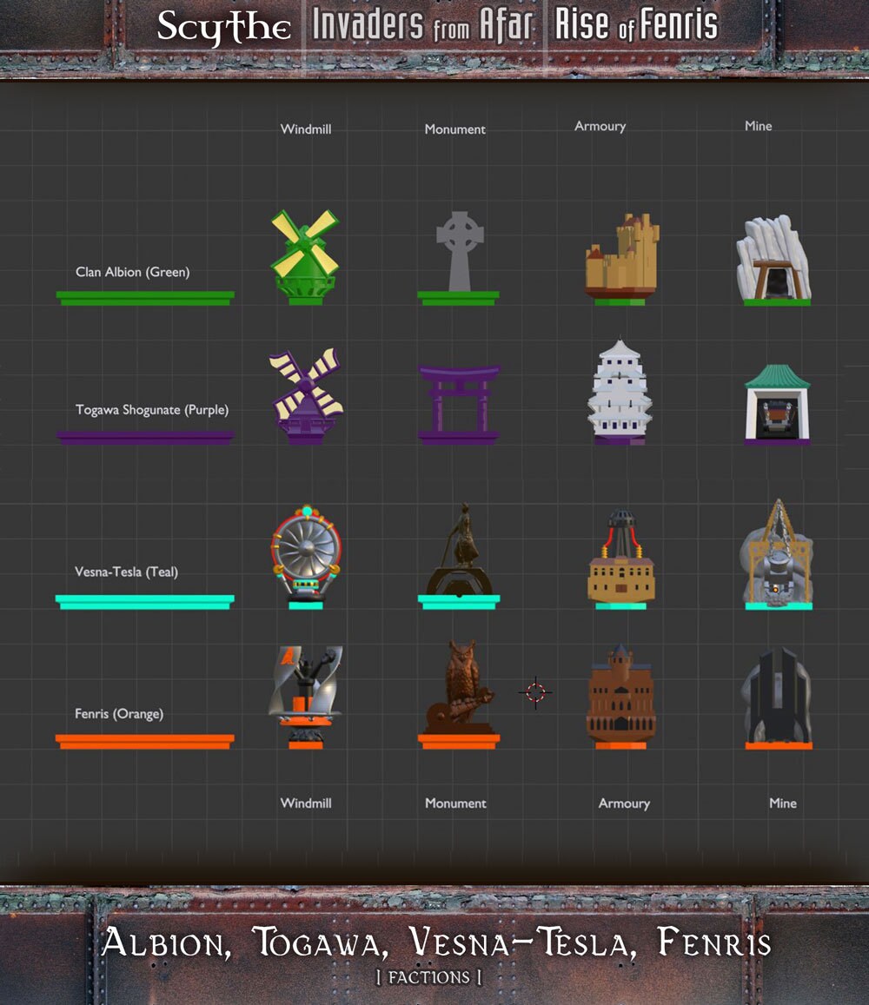Image resolution: width=869 pixels, height=1005 pixels.
Task: Pick the Vesna-Tesla chained mine model
Action: click(778, 554)
